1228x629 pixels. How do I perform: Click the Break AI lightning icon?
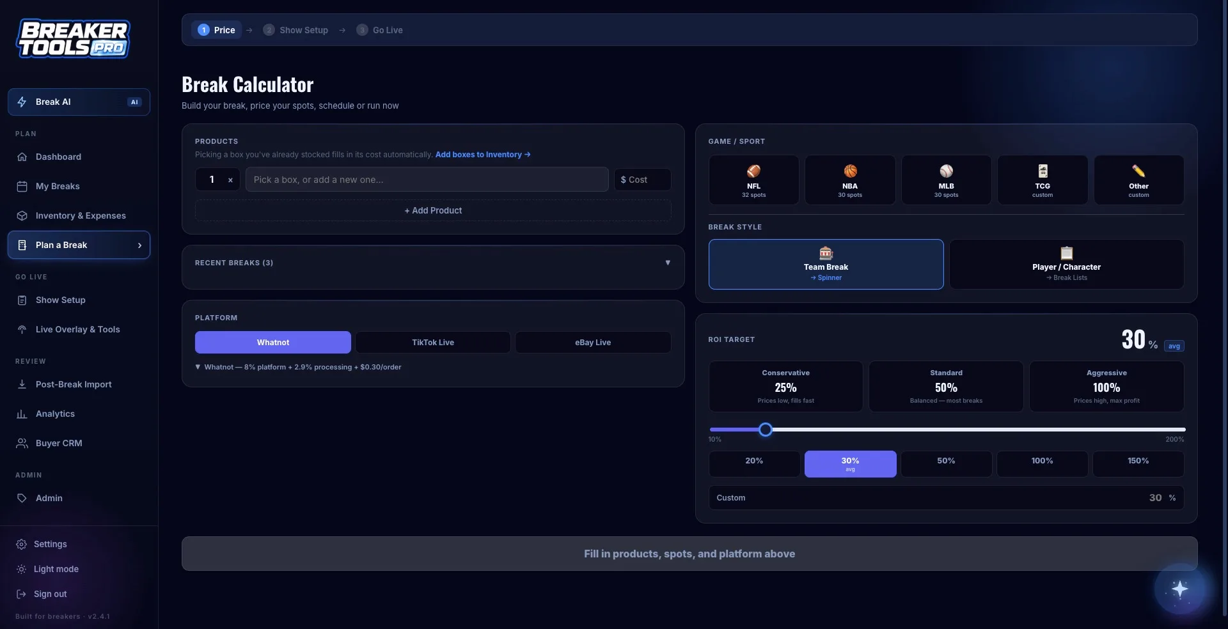(22, 102)
